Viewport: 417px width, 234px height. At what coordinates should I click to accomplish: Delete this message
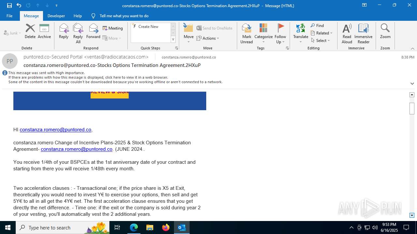30,31
